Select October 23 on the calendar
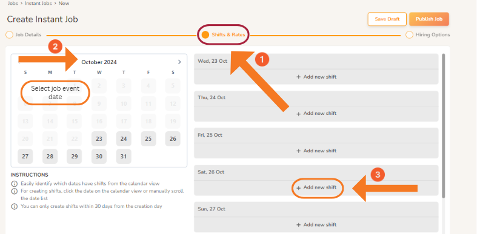The height and width of the screenshot is (234, 480). 99,139
